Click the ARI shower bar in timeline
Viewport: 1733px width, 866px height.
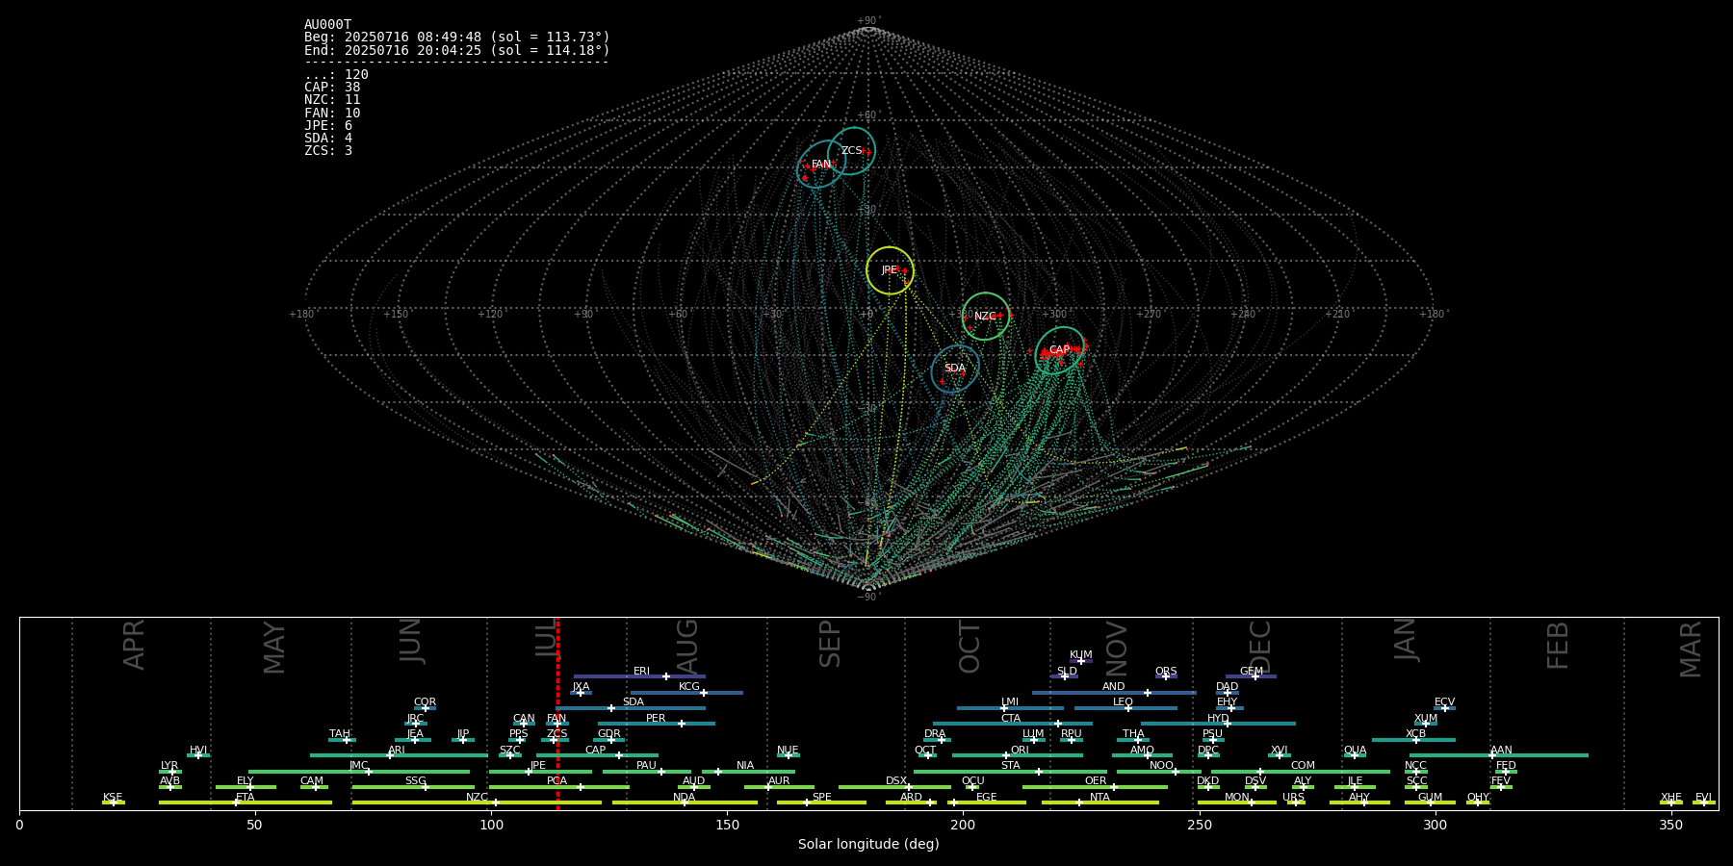[x=399, y=755]
